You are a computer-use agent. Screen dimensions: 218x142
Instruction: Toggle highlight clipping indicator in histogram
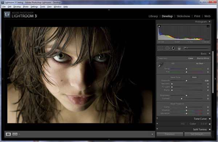click(208, 26)
